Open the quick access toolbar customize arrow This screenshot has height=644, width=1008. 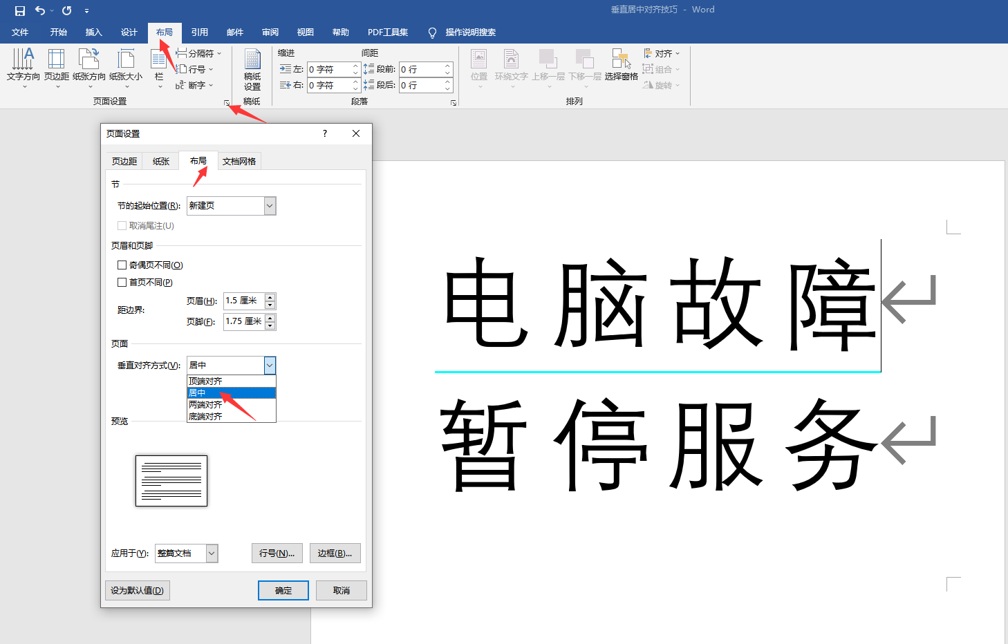(86, 11)
